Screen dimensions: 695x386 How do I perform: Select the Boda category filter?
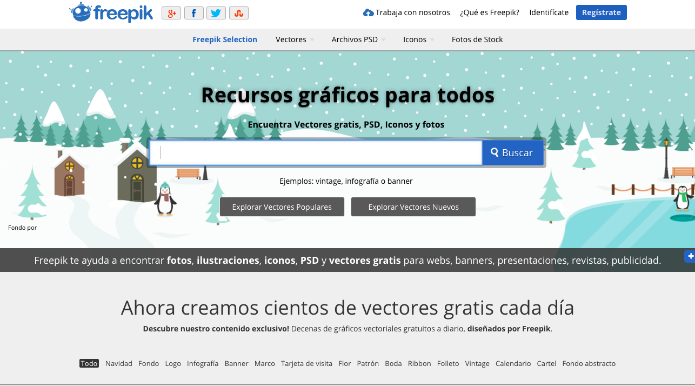[x=393, y=363]
